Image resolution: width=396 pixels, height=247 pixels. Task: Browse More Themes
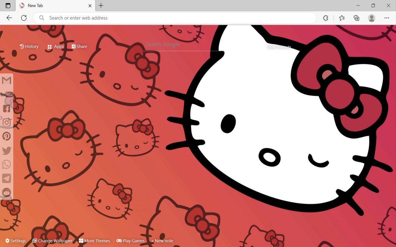point(94,241)
